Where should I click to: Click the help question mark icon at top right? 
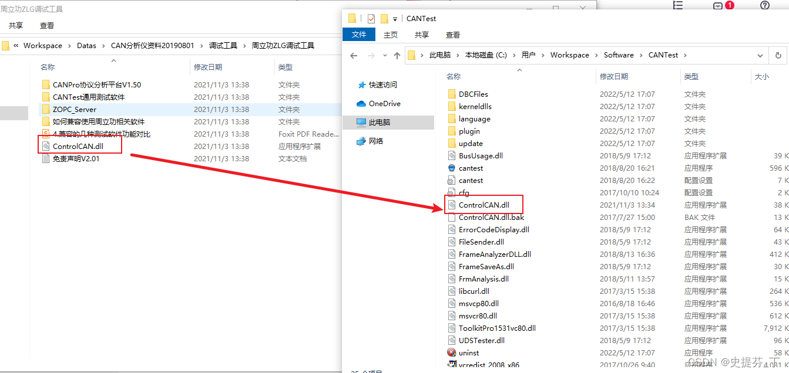764,5
